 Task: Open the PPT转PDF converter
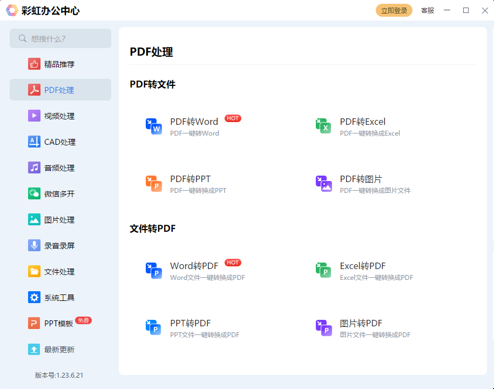(x=190, y=323)
